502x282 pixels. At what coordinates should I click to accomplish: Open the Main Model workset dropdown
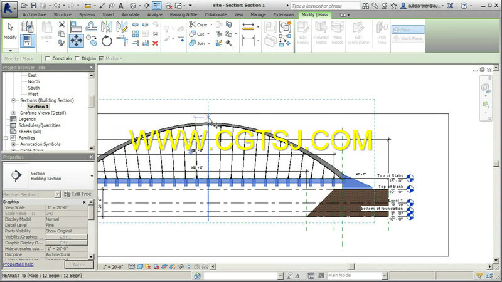point(385,275)
